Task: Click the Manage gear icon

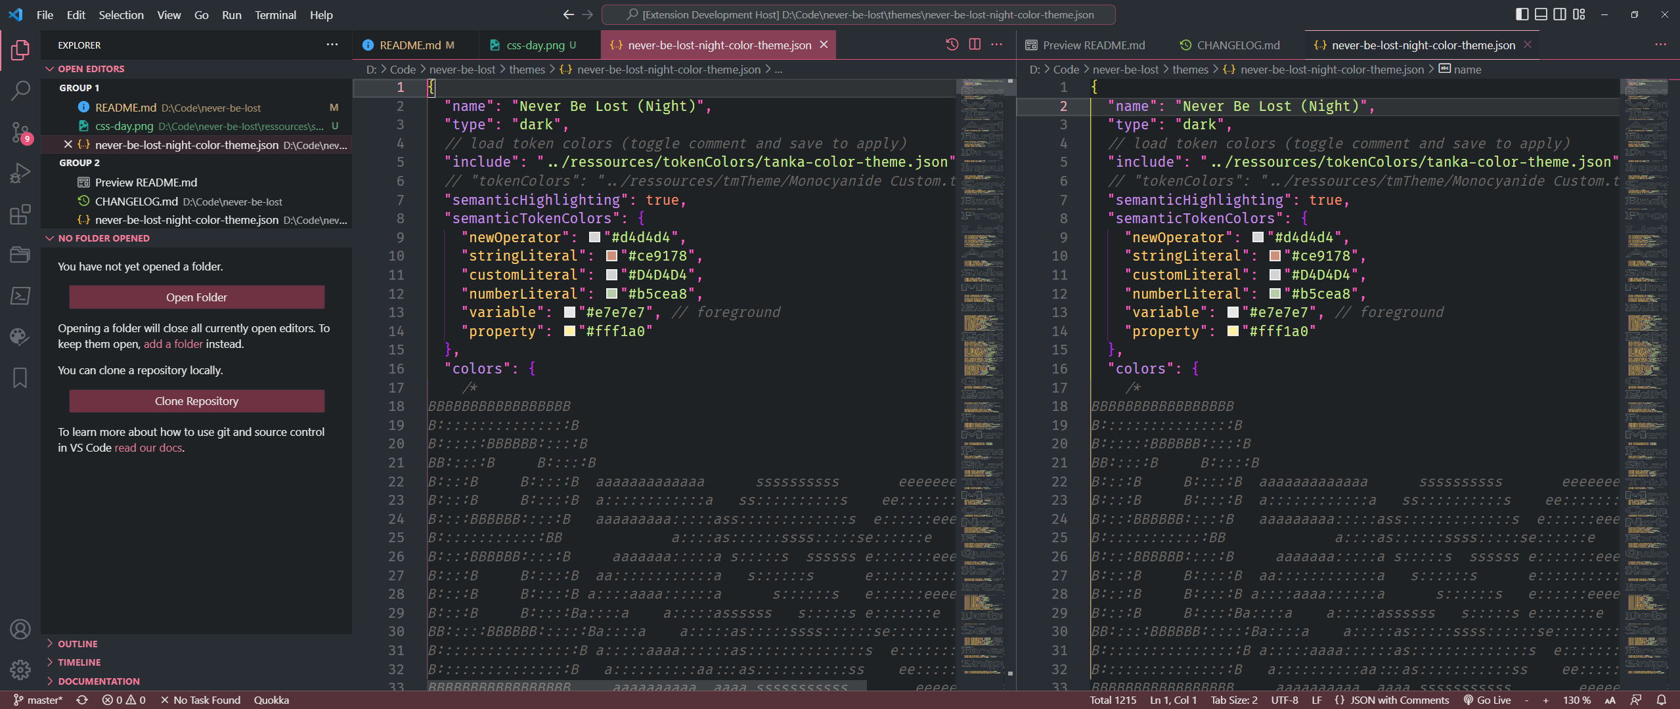Action: [x=20, y=669]
